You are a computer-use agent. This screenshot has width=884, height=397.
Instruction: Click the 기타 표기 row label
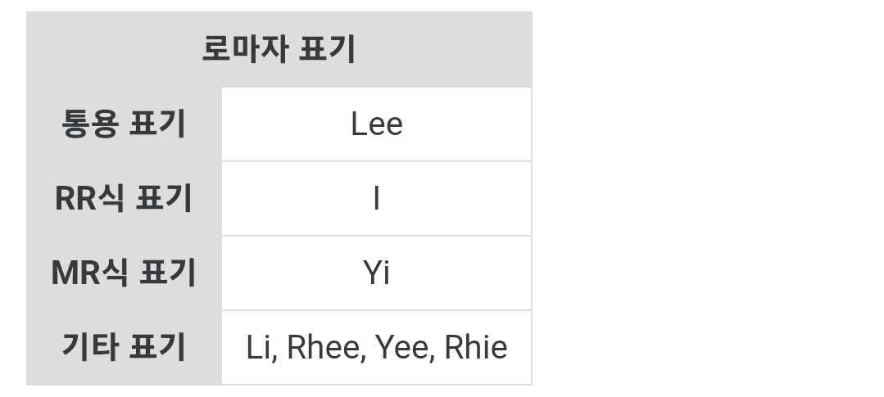point(124,348)
